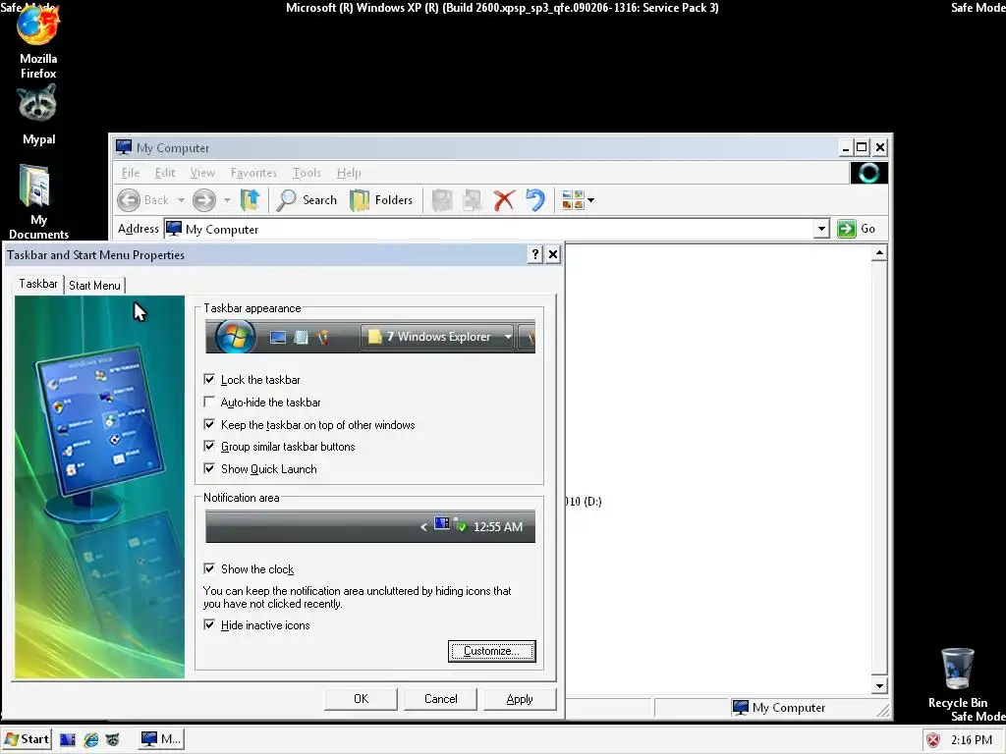Click the Back arrow in My Computer
Screen dimensions: 1006x754
click(129, 200)
